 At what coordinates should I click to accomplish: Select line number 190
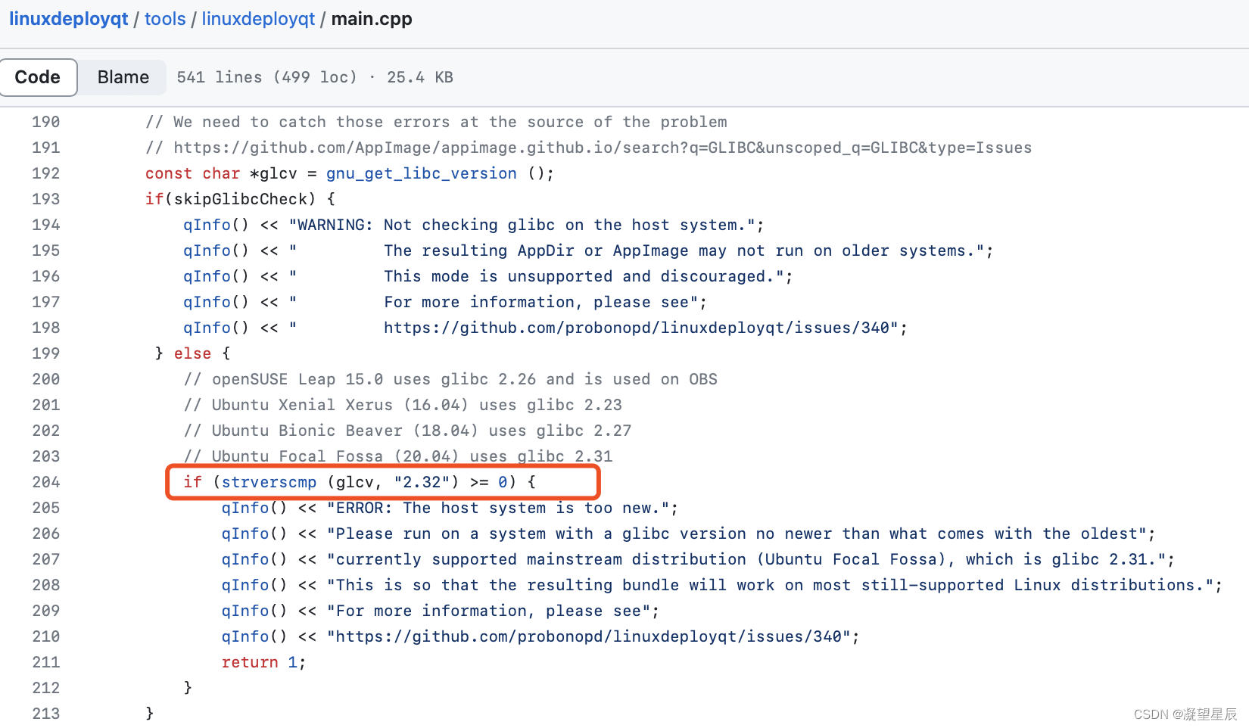tap(45, 122)
